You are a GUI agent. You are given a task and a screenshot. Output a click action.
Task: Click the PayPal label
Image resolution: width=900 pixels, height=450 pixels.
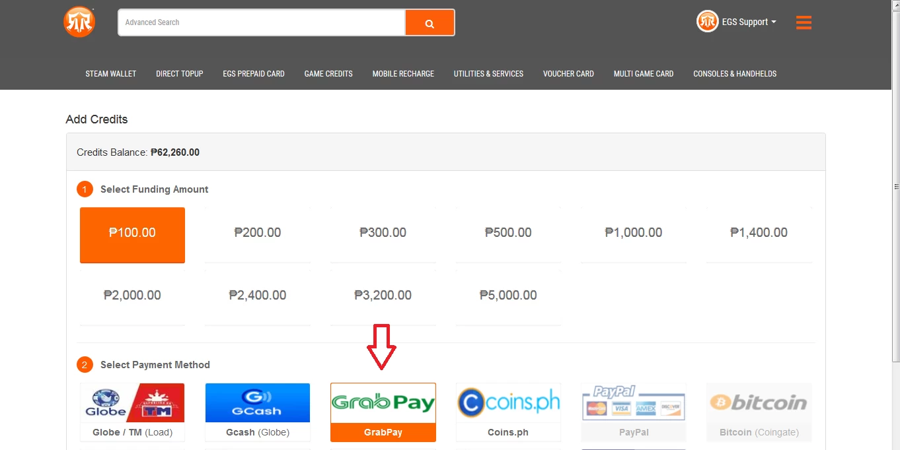pos(634,432)
